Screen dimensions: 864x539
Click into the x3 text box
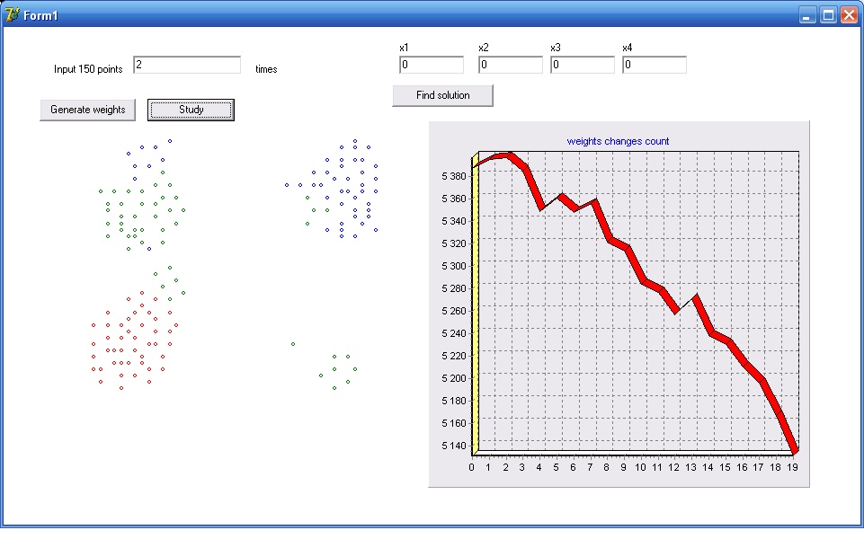coord(582,65)
